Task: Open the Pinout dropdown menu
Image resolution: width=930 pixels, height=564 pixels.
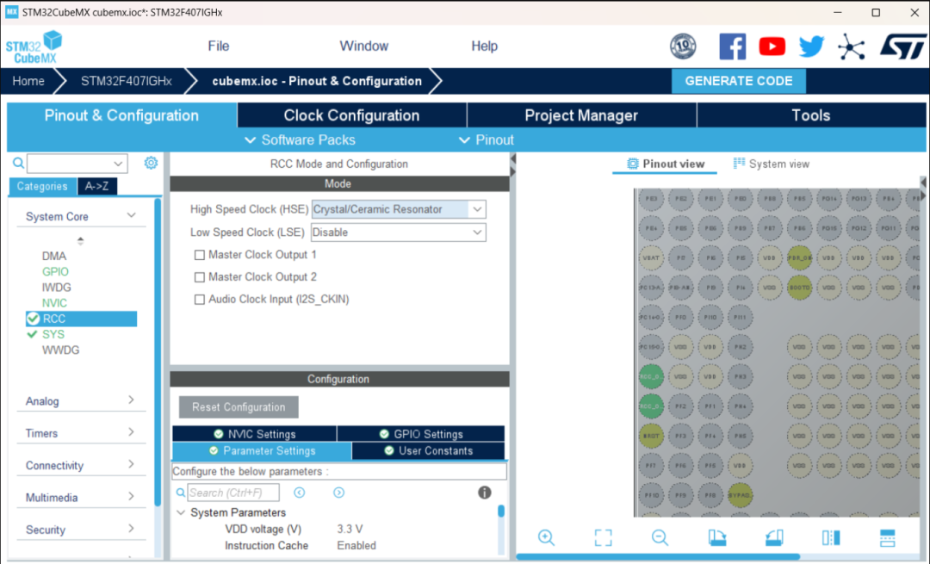Action: 487,140
